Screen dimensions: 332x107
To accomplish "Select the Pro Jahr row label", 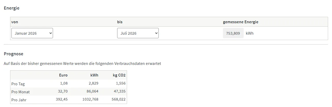I will tap(19, 100).
